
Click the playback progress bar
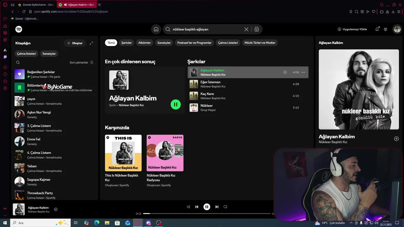click(x=207, y=214)
